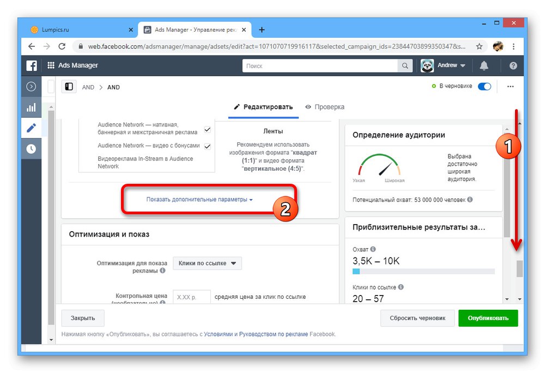Click the Контрольная цена input field
Viewport: 545px width, 373px height.
[x=191, y=297]
